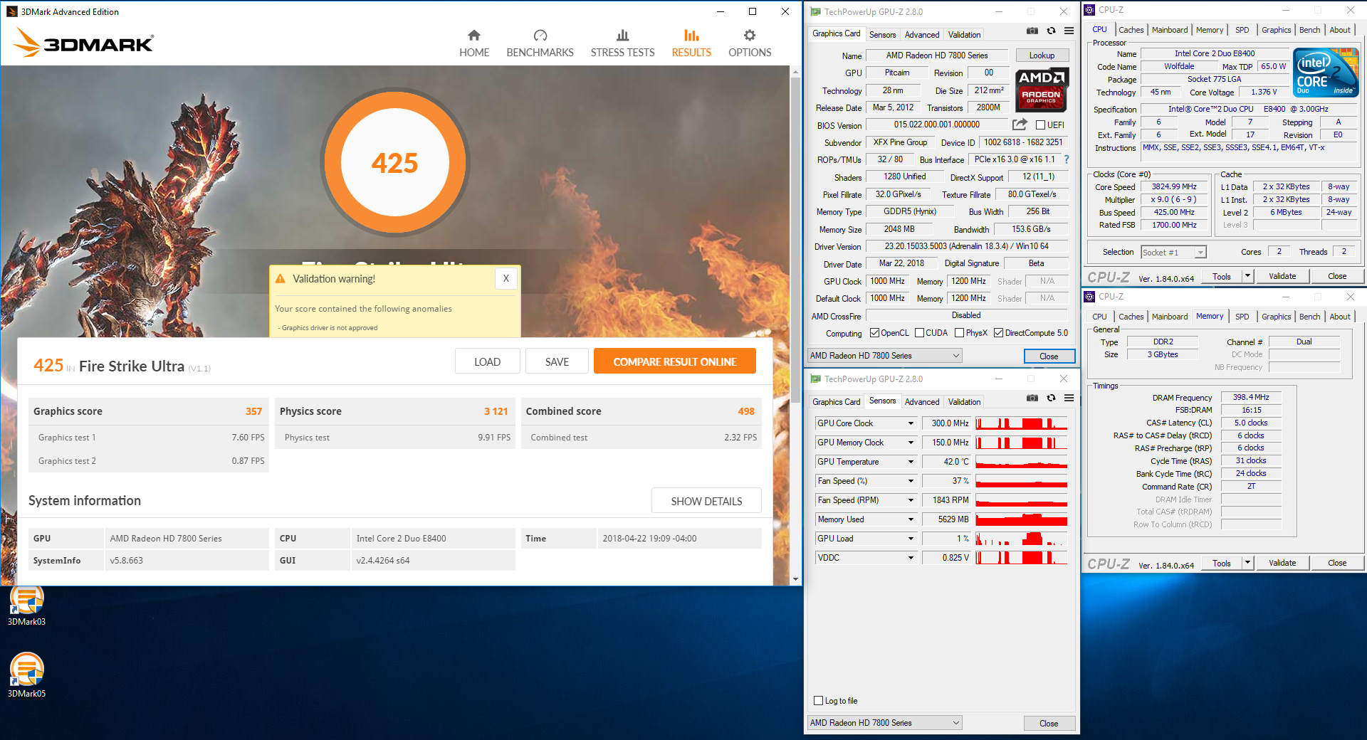Open SPD tab in upper CPU-Z window
This screenshot has width=1367, height=740.
1242,30
